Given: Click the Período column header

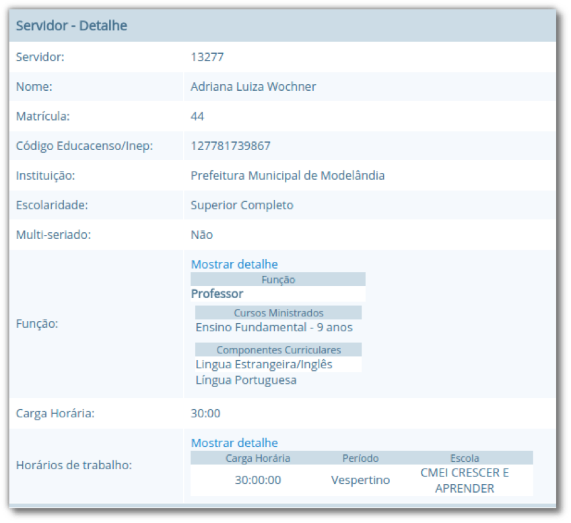Looking at the screenshot, I should (x=361, y=458).
